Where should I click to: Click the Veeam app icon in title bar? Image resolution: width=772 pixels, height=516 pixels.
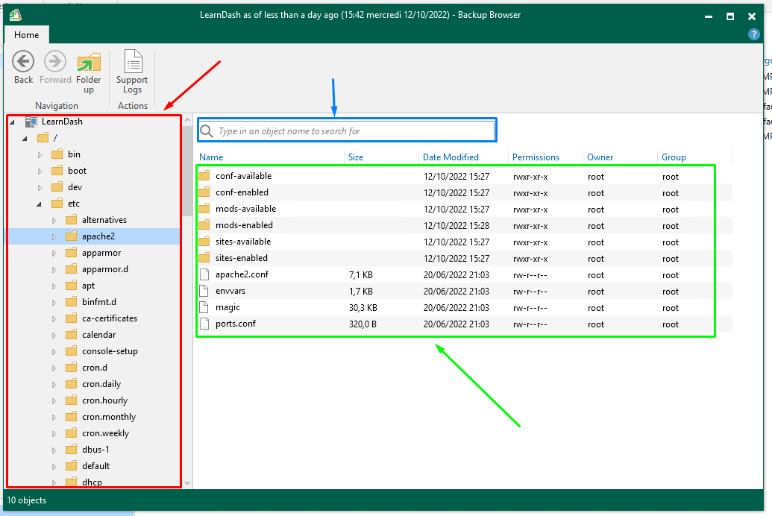pos(15,15)
